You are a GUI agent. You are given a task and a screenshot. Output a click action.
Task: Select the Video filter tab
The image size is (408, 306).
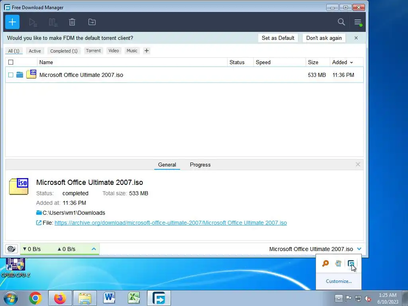point(114,51)
